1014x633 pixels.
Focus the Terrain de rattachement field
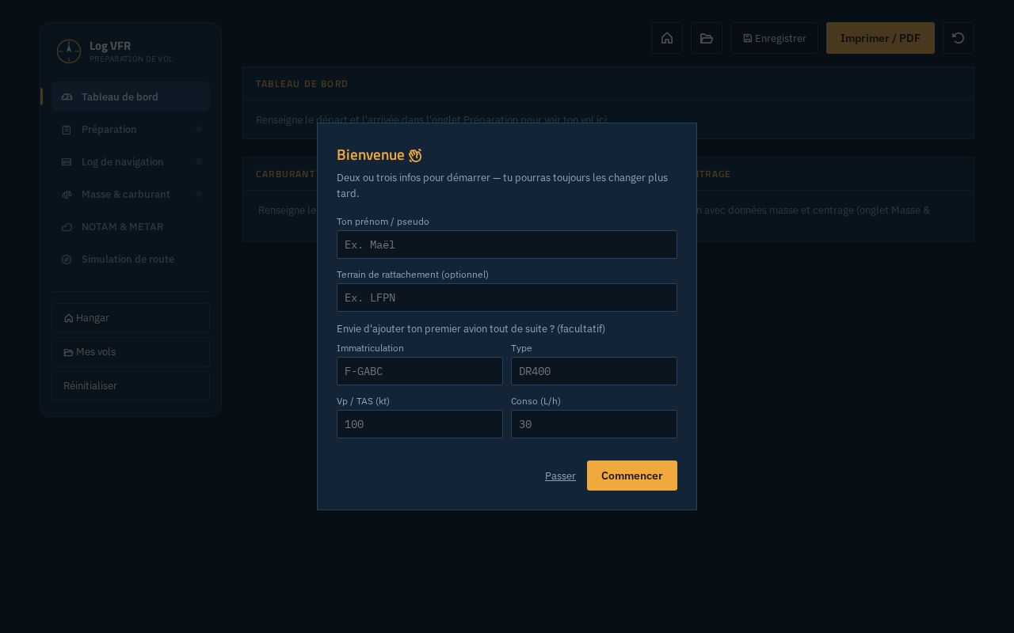pos(507,298)
